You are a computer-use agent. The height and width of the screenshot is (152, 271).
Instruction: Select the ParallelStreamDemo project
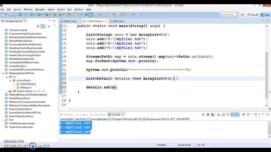[x=19, y=98]
